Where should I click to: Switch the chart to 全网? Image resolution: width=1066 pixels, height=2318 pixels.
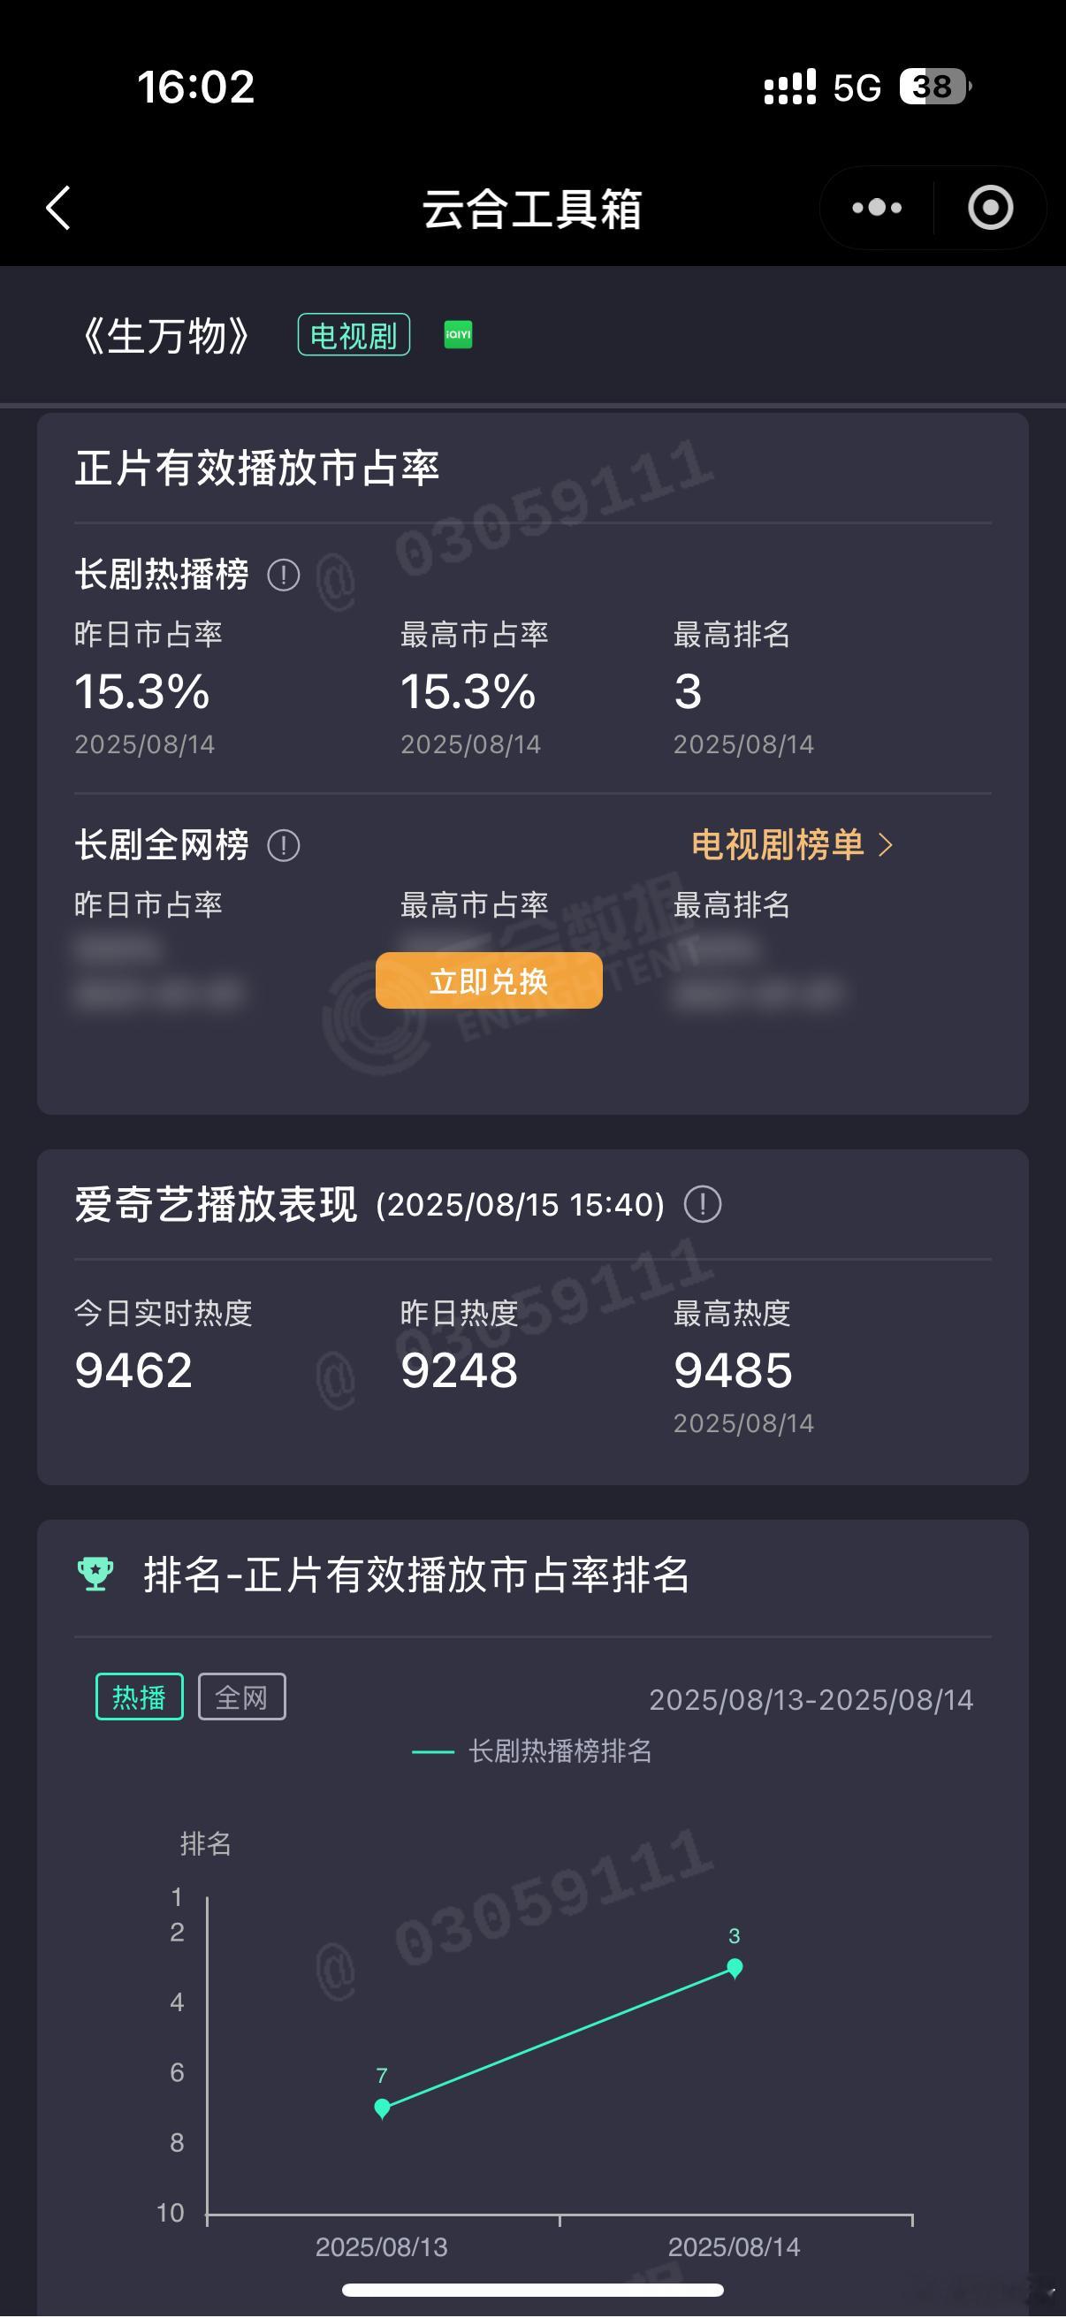coord(242,1697)
